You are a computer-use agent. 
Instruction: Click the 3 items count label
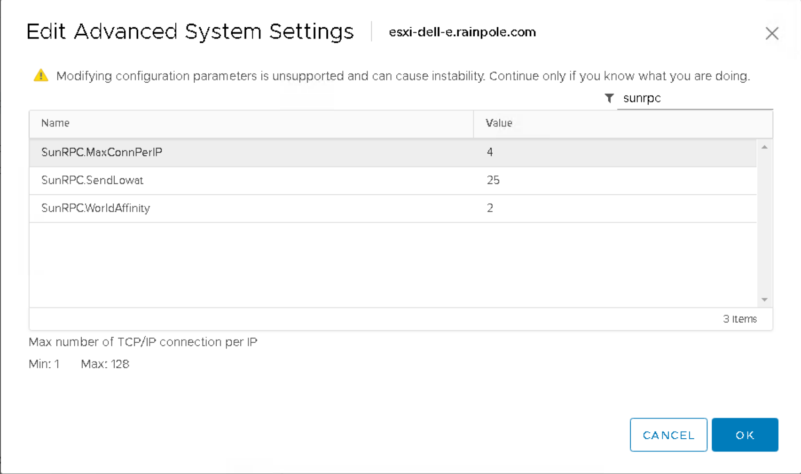point(739,319)
